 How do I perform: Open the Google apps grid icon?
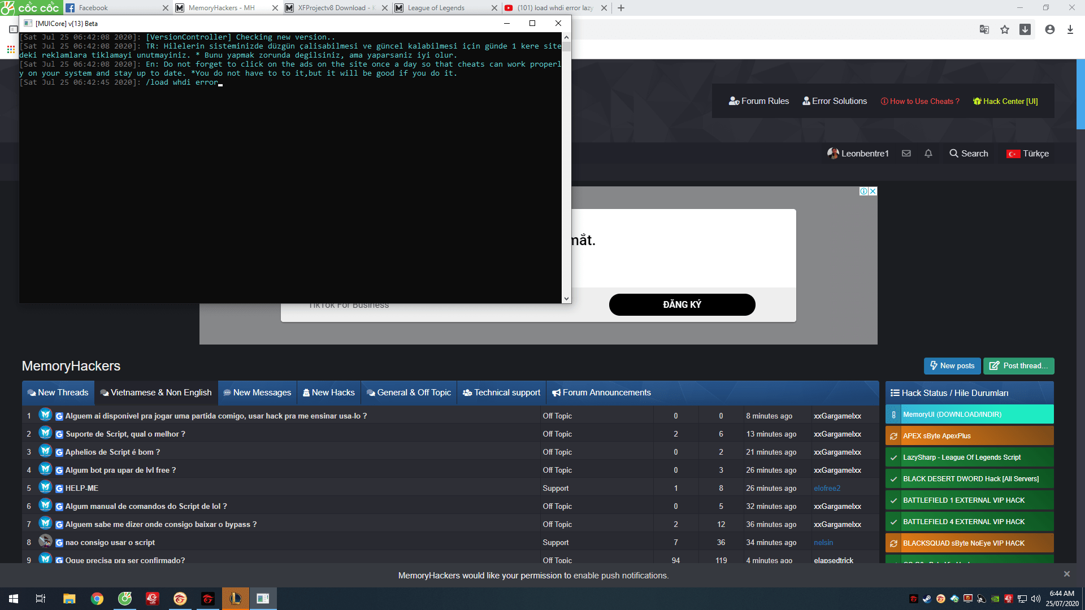point(11,50)
